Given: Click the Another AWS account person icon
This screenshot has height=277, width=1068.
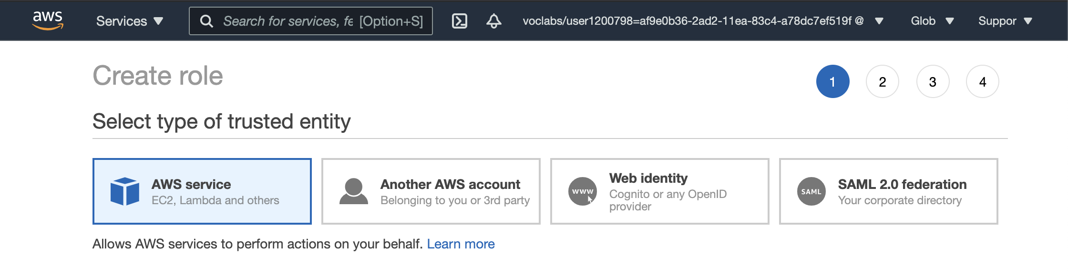Looking at the screenshot, I should (353, 191).
